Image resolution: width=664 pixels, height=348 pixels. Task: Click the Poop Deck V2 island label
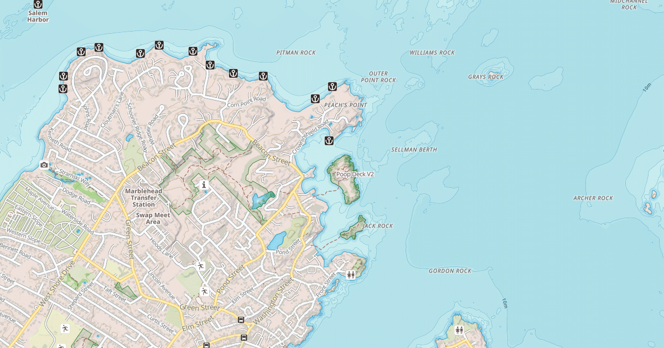pos(355,174)
